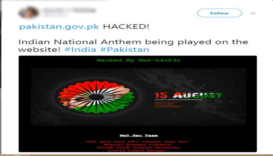Click the Follow button
The width and height of the screenshot is (273, 156).
(219, 13)
